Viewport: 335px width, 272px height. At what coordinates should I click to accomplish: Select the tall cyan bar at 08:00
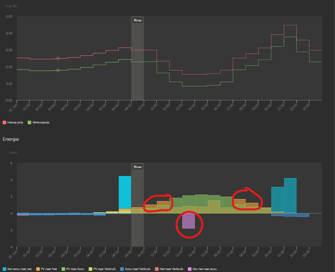tap(125, 193)
